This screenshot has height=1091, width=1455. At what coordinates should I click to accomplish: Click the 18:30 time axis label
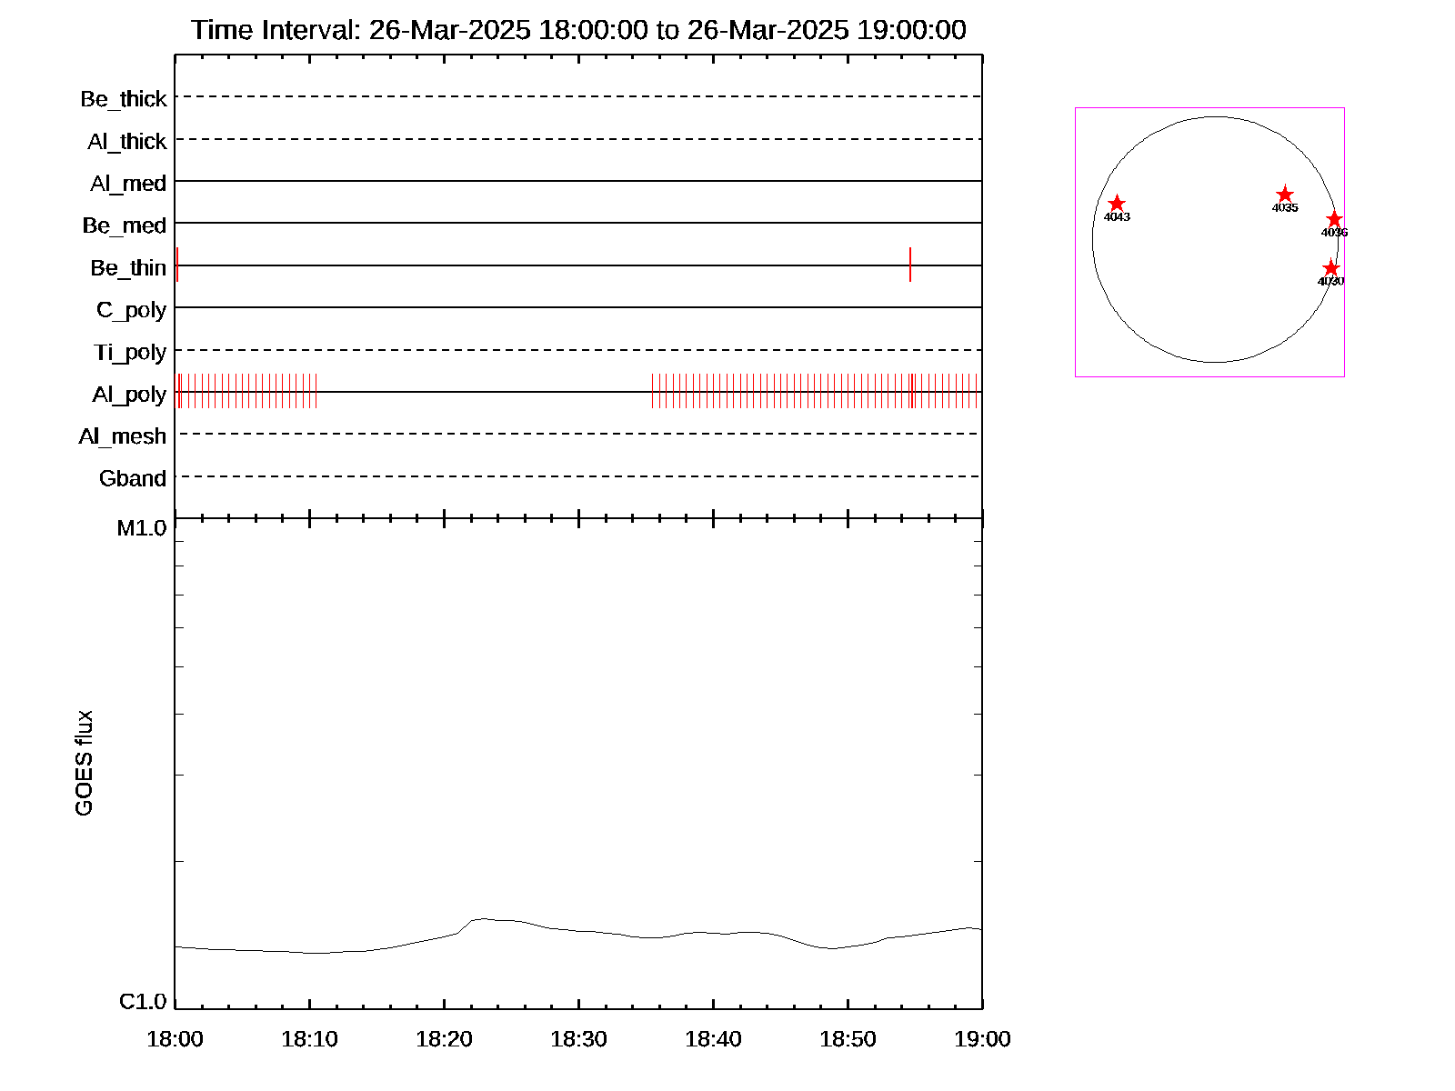578,1039
